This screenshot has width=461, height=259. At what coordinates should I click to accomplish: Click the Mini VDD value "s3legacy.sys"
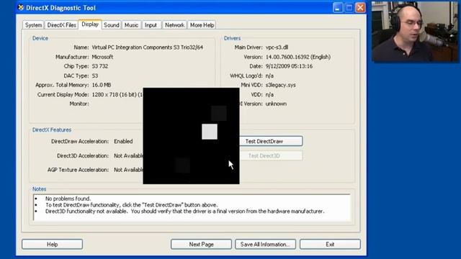pyautogui.click(x=280, y=85)
